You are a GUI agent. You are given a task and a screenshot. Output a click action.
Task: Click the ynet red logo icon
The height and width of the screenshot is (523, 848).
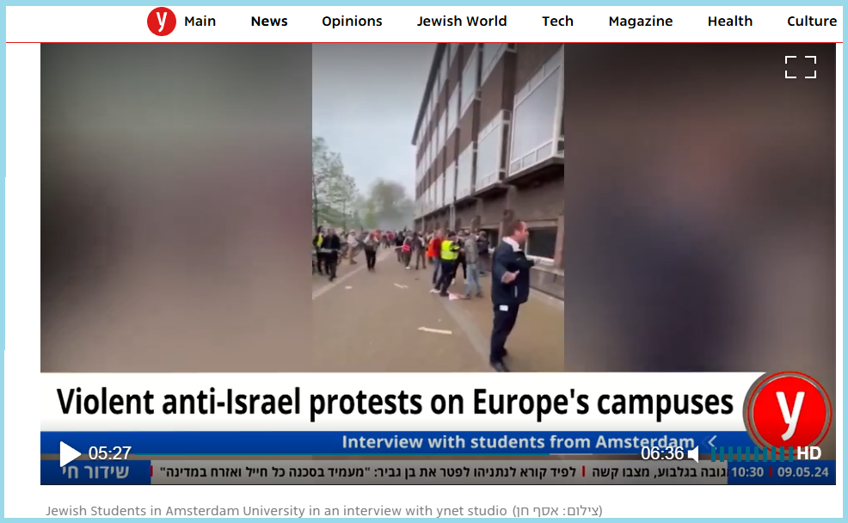[161, 22]
